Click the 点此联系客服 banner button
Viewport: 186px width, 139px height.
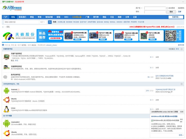55,38
